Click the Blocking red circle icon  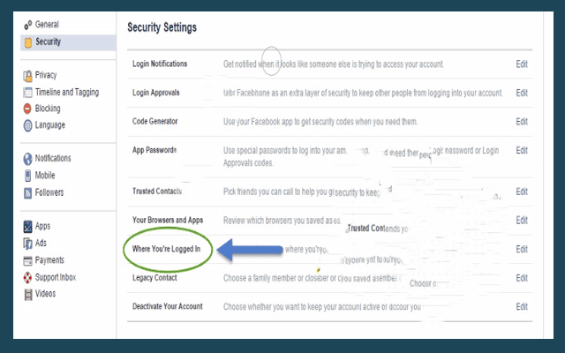tap(27, 109)
